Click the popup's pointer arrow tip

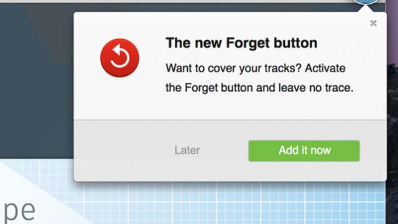click(366, 7)
